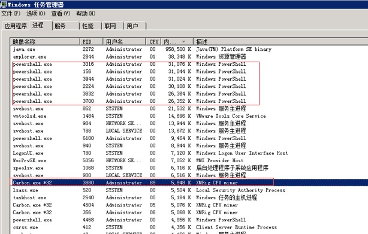Image resolution: width=368 pixels, height=234 pixels.
Task: Select powershell.exe with PID 3944
Action: [189, 79]
